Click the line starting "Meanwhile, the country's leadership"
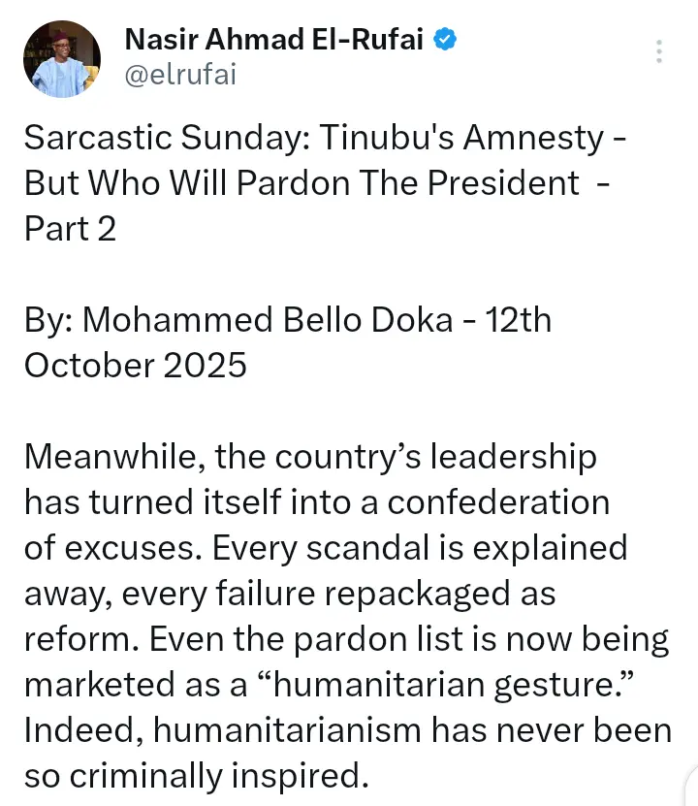Viewport: 698px width, 806px height. pos(310,457)
